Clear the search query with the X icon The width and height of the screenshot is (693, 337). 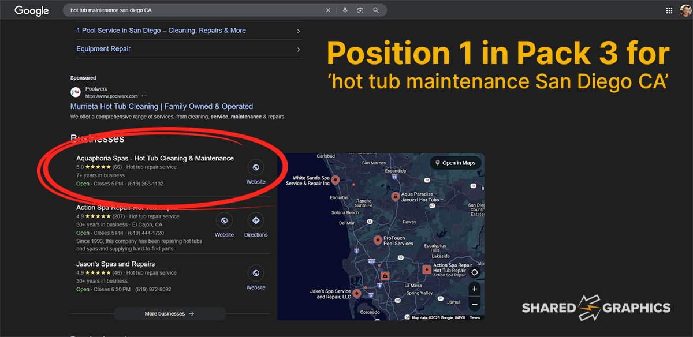(x=328, y=10)
